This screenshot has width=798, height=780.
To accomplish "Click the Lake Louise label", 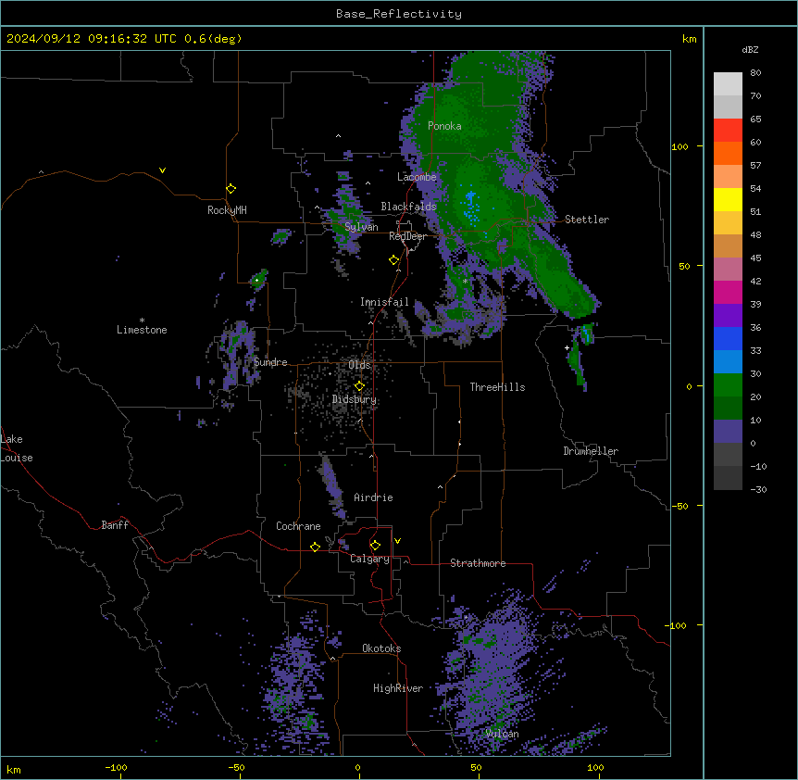I will click(x=17, y=448).
